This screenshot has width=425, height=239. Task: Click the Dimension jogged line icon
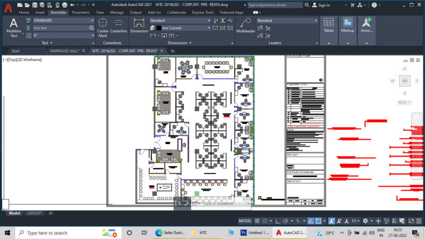click(231, 20)
